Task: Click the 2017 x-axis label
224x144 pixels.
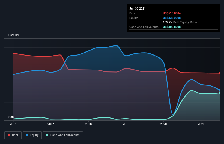Action: [51, 124]
